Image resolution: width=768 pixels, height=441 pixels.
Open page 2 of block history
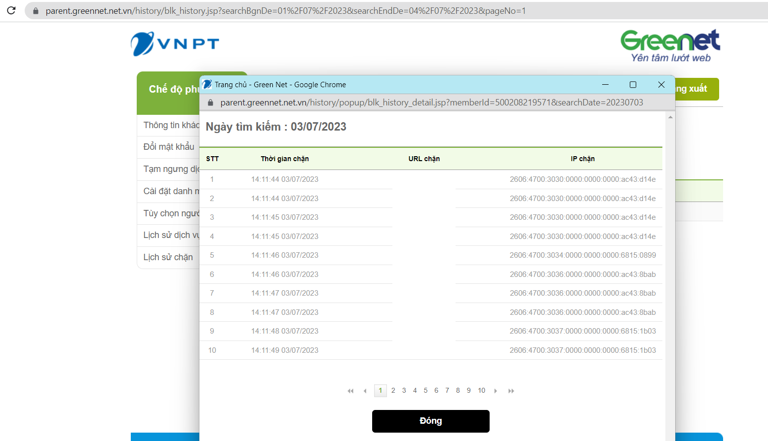[x=393, y=390]
